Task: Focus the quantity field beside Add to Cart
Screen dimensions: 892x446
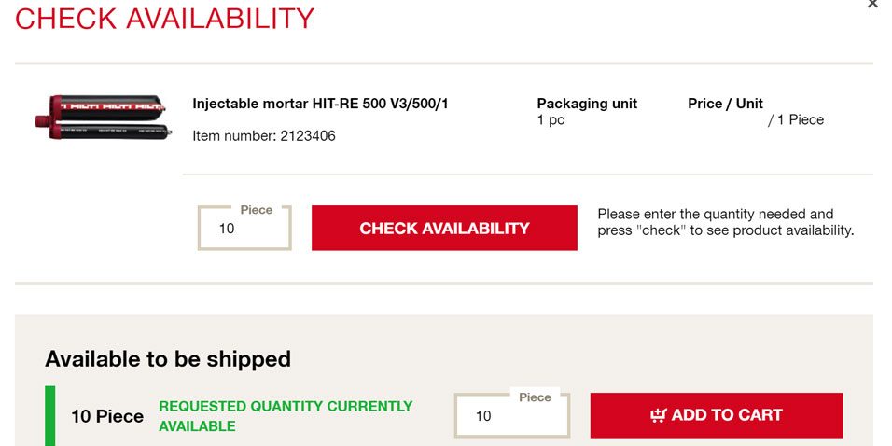Action: [510, 417]
